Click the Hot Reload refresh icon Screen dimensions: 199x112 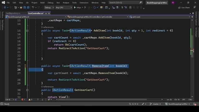click(95, 7)
